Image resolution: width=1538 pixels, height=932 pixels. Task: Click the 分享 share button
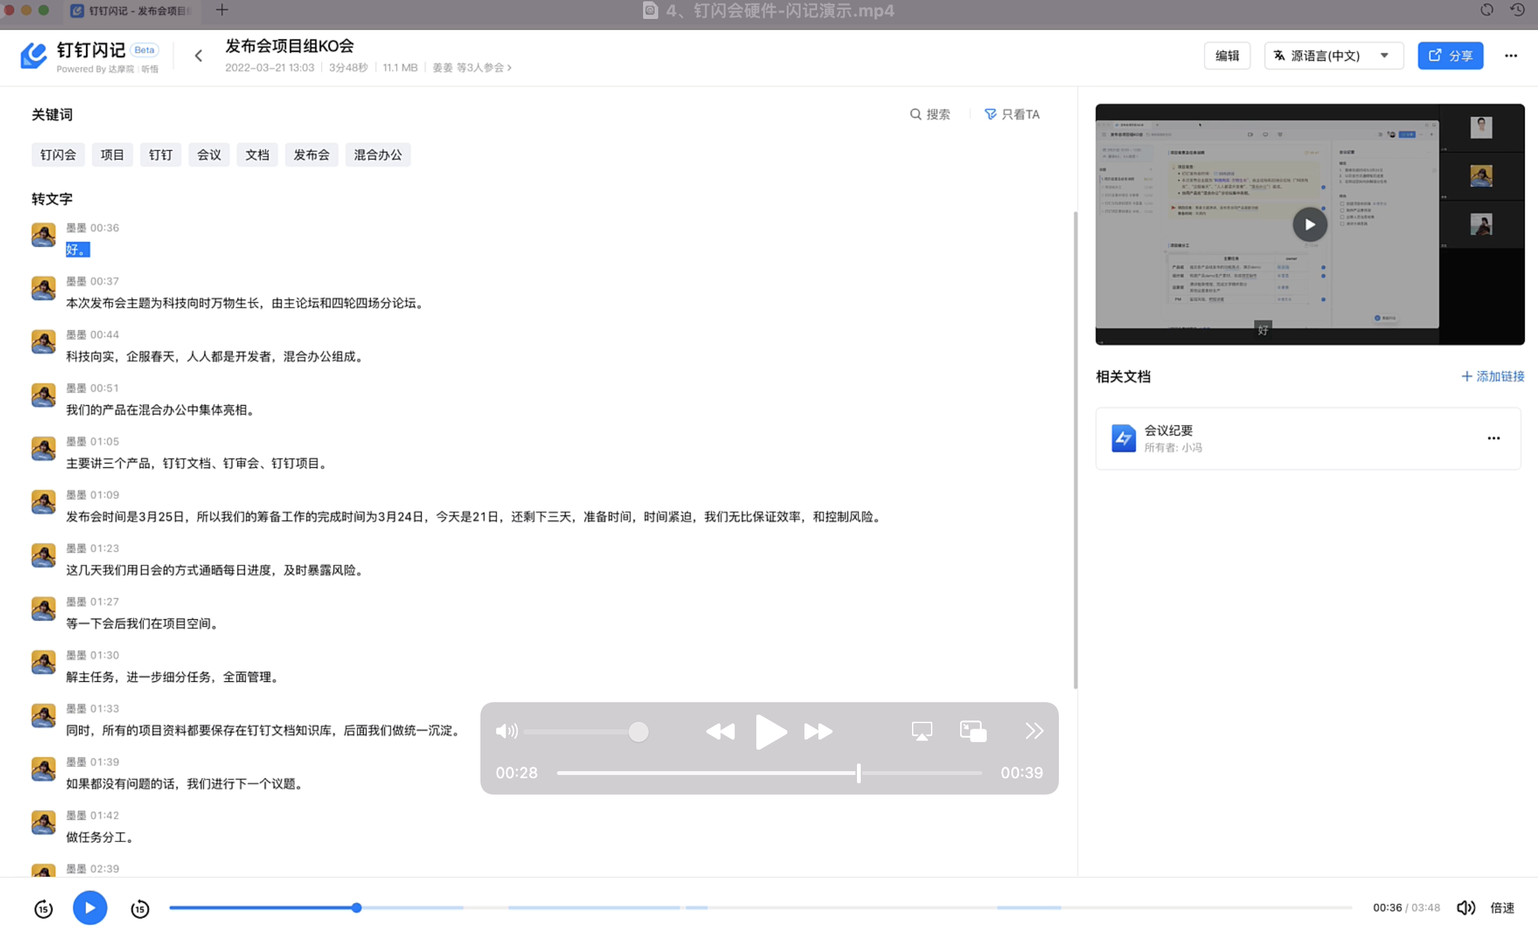point(1450,56)
